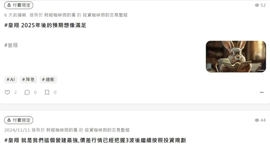Click the eye view-count icon showing 44

click(x=257, y=120)
